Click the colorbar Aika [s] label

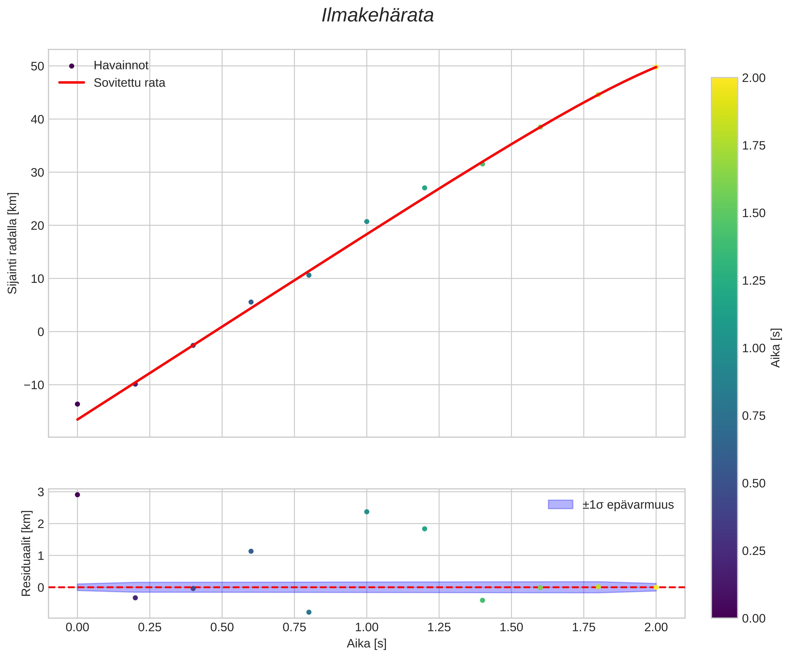(776, 348)
